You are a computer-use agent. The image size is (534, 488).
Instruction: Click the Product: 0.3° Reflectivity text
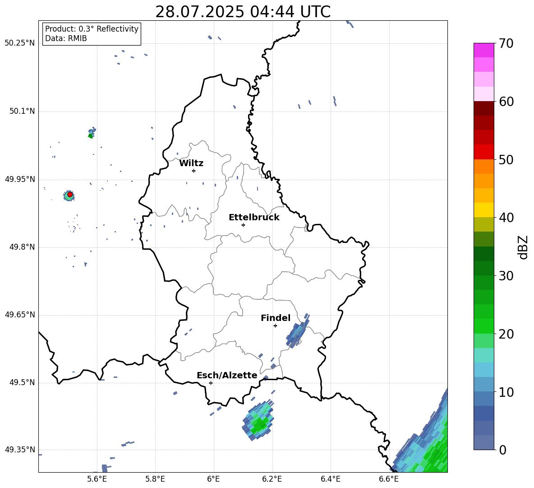(x=92, y=29)
